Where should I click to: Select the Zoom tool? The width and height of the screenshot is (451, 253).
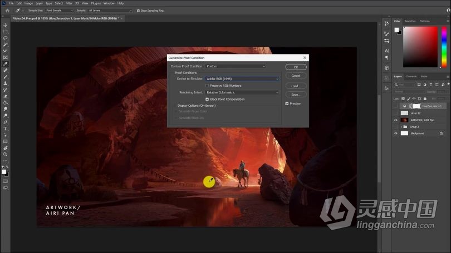coord(5,155)
